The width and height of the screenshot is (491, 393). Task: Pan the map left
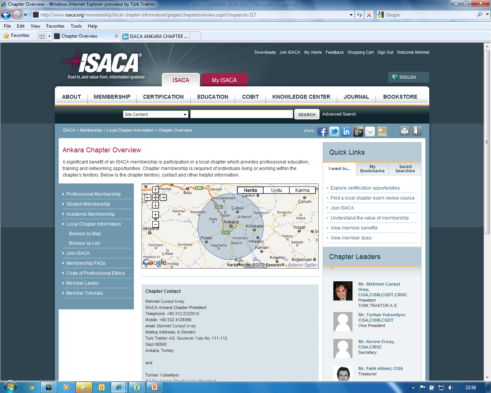pos(148,197)
